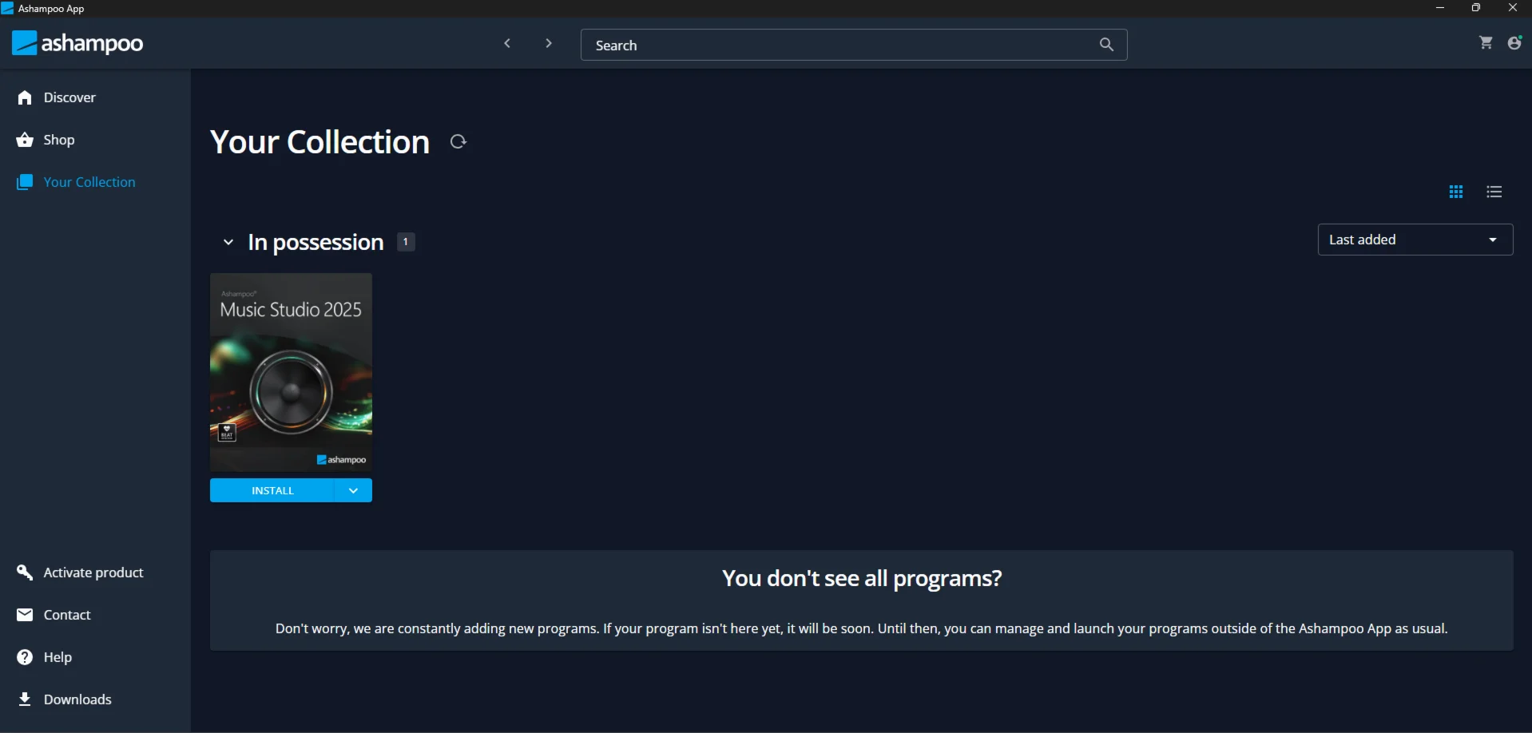Click the "You don't see all programs?" heading
This screenshot has height=733, width=1532.
(862, 578)
